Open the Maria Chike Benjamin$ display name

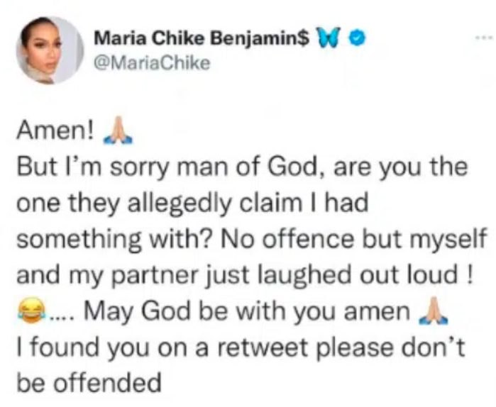[201, 39]
